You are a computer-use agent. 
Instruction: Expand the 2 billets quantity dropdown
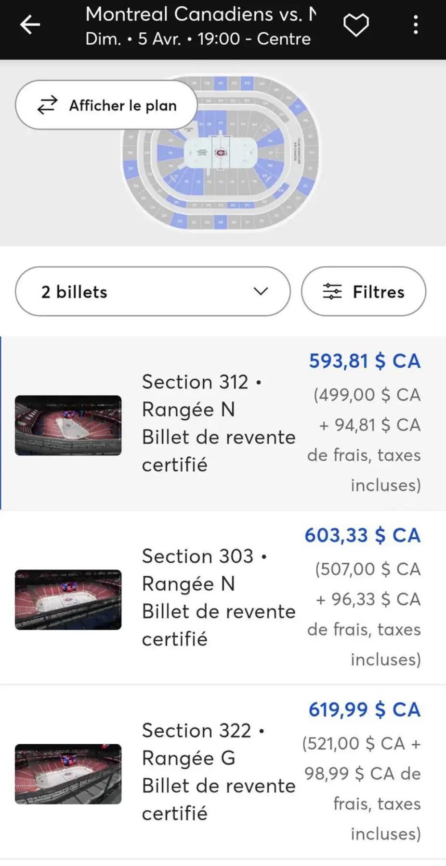tap(152, 292)
